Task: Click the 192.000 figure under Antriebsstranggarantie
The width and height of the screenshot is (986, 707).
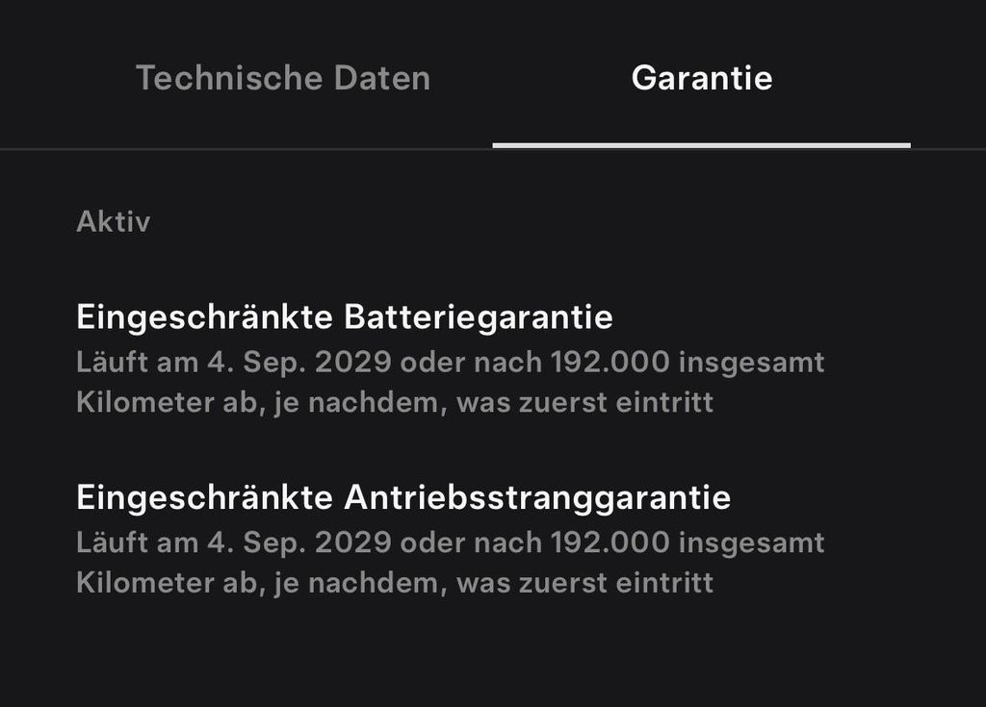Action: pyautogui.click(x=610, y=543)
